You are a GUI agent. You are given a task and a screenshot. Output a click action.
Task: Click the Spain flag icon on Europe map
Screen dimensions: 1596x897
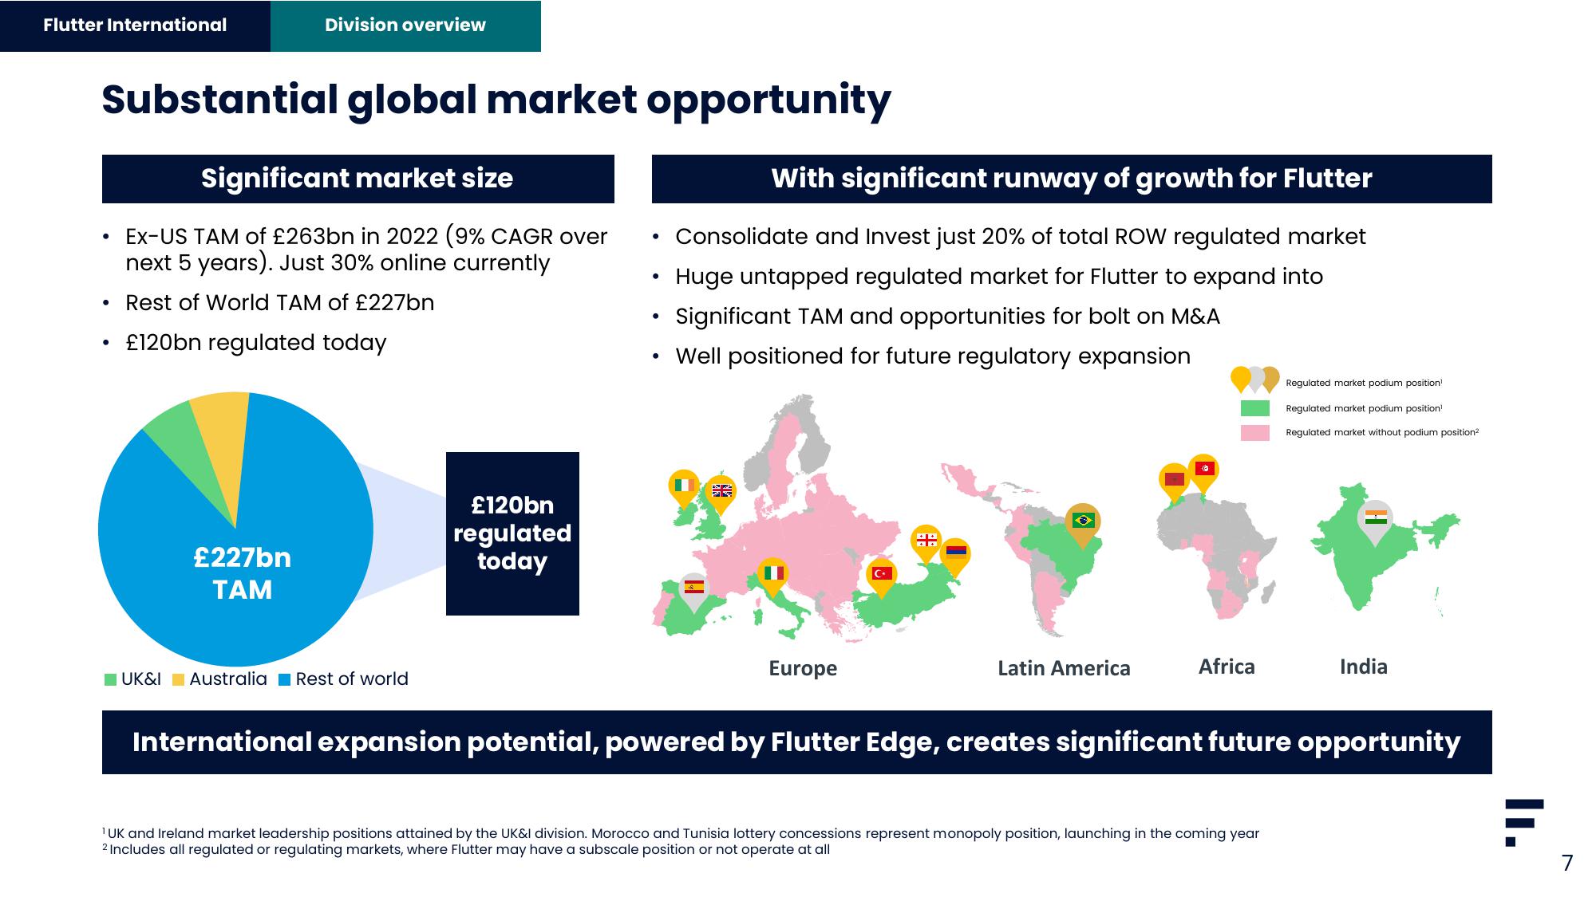coord(698,587)
